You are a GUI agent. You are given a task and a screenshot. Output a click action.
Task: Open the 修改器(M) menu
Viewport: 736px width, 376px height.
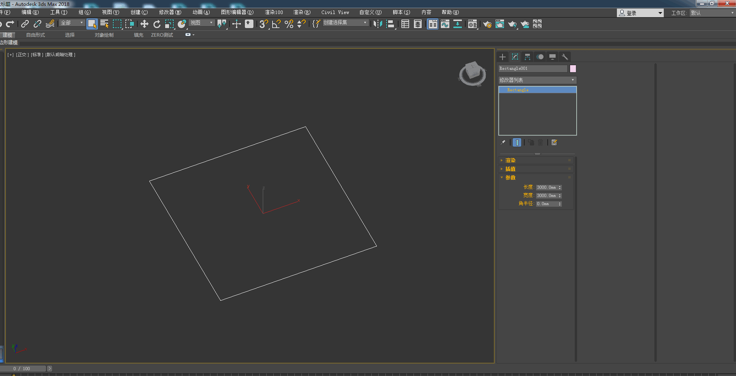coord(170,12)
